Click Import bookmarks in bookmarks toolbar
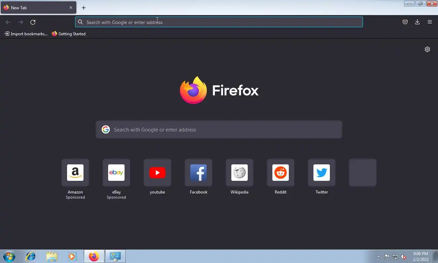Screen dimensions: 438x263 point(26,34)
